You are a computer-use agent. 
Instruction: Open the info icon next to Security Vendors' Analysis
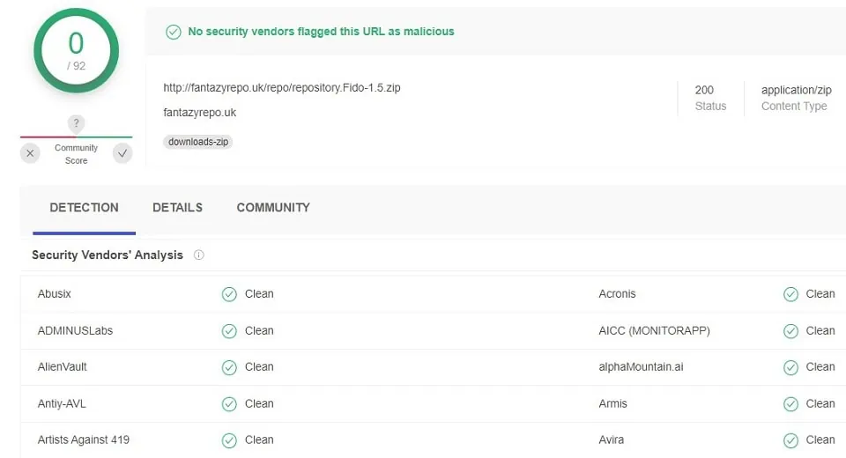coord(198,255)
